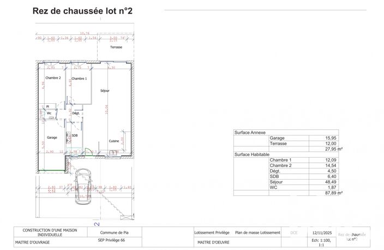Select the car symbol in the driveway
Viewport: 384px width, 250px height.
pos(83,186)
